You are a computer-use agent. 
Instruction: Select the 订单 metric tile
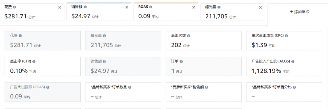point(204,67)
